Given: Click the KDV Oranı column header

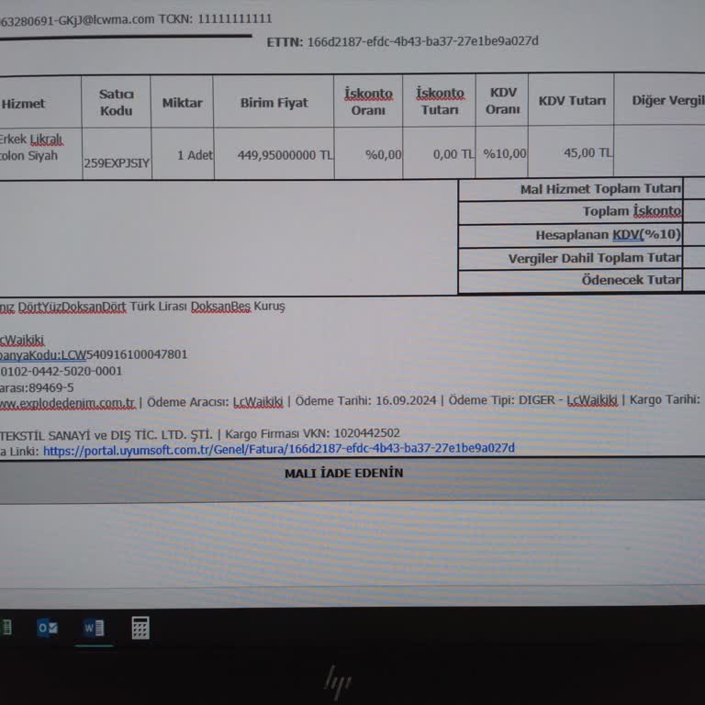Looking at the screenshot, I should (x=503, y=100).
